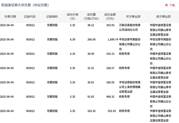The width and height of the screenshot is (179, 123).
Task: Click price 5.35 in the 552.93 row
Action: point(73,111)
